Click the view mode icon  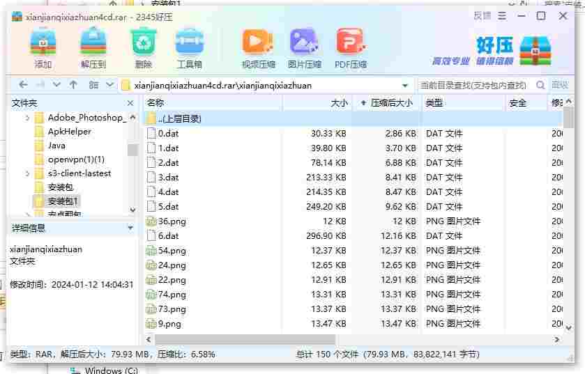coord(93,85)
